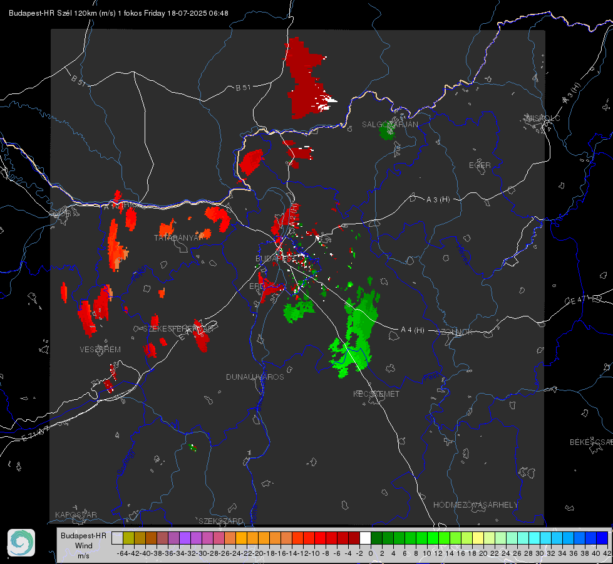The height and width of the screenshot is (564, 613).
Task: Click the Pest county label in blue
Action: point(431,377)
